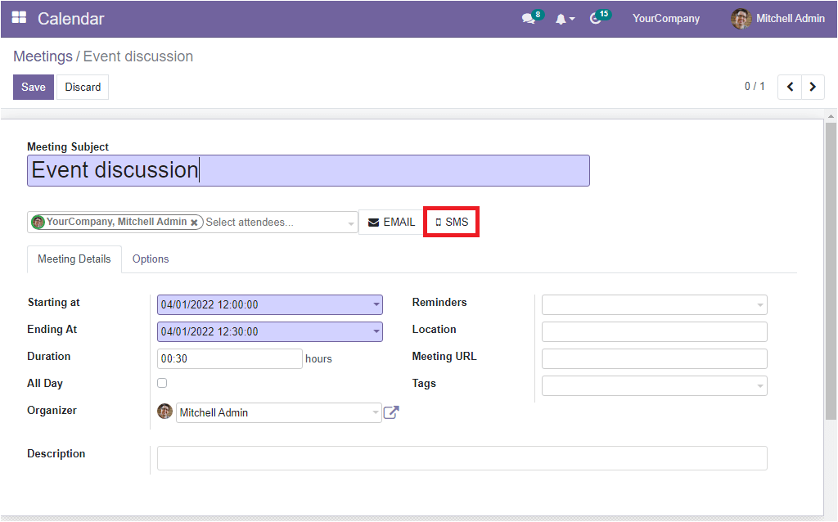Remove Mitchell Admin attendee tag
Viewport: 838px width, 522px height.
click(x=194, y=222)
